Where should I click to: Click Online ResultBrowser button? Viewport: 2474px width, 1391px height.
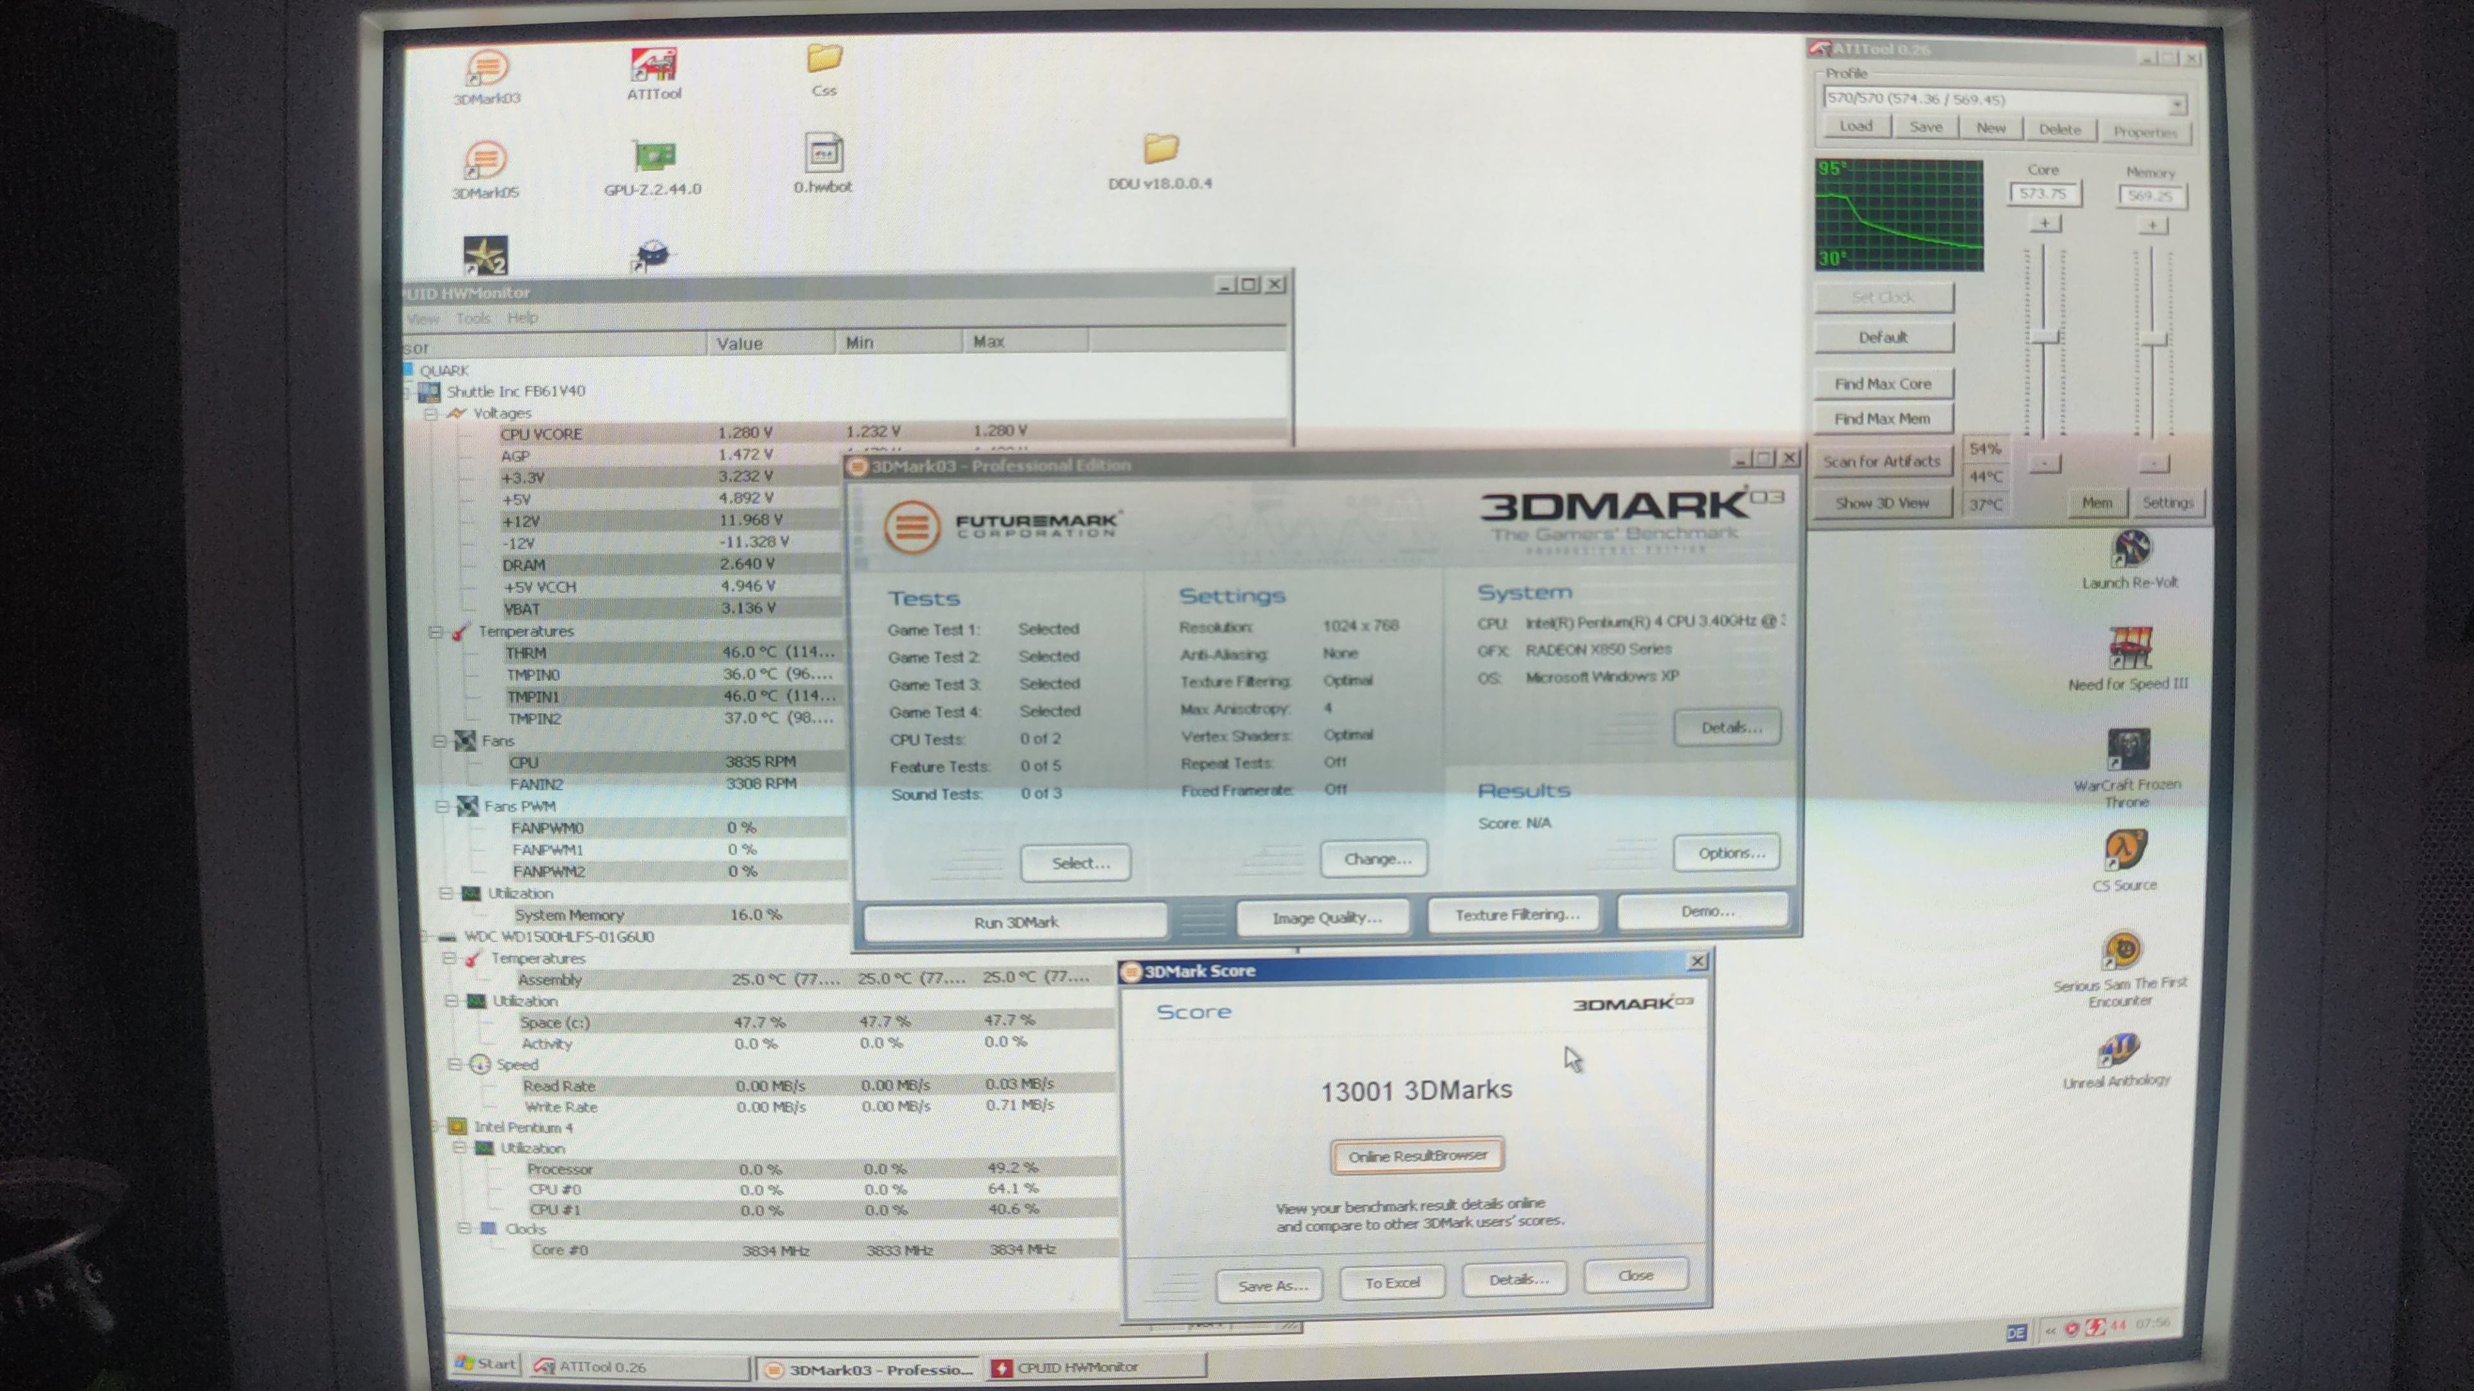(1417, 1156)
